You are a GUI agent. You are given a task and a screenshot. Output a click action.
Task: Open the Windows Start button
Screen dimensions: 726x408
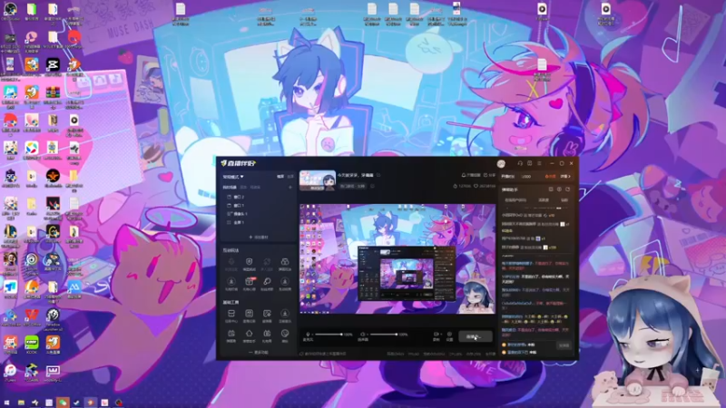tap(7, 403)
